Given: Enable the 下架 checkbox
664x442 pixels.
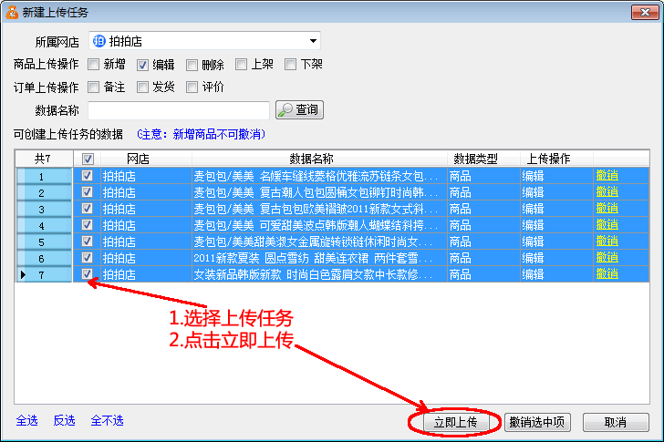Looking at the screenshot, I should click(290, 65).
